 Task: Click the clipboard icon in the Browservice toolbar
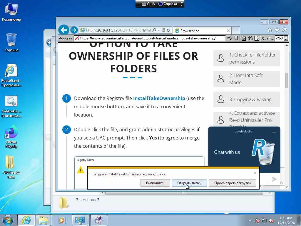(x=257, y=38)
